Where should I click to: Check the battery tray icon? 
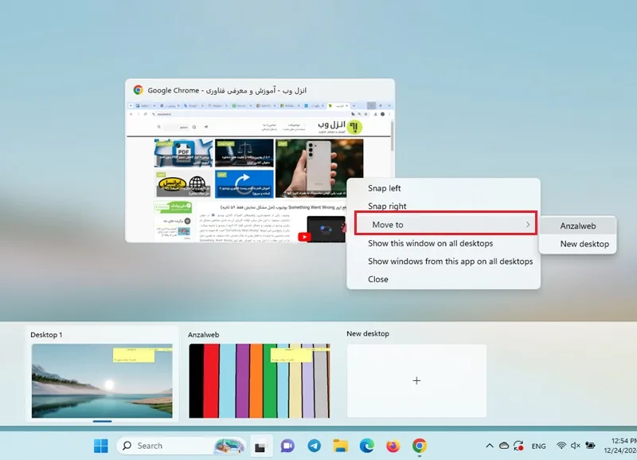(590, 446)
